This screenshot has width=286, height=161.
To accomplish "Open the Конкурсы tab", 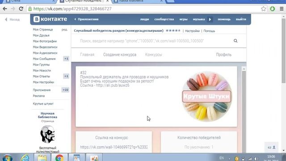I will 153,55.
